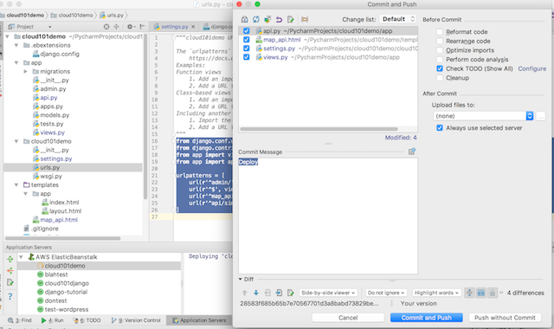Click green deploy icon in Application Servers
The height and width of the screenshot is (329, 554).
(x=10, y=259)
